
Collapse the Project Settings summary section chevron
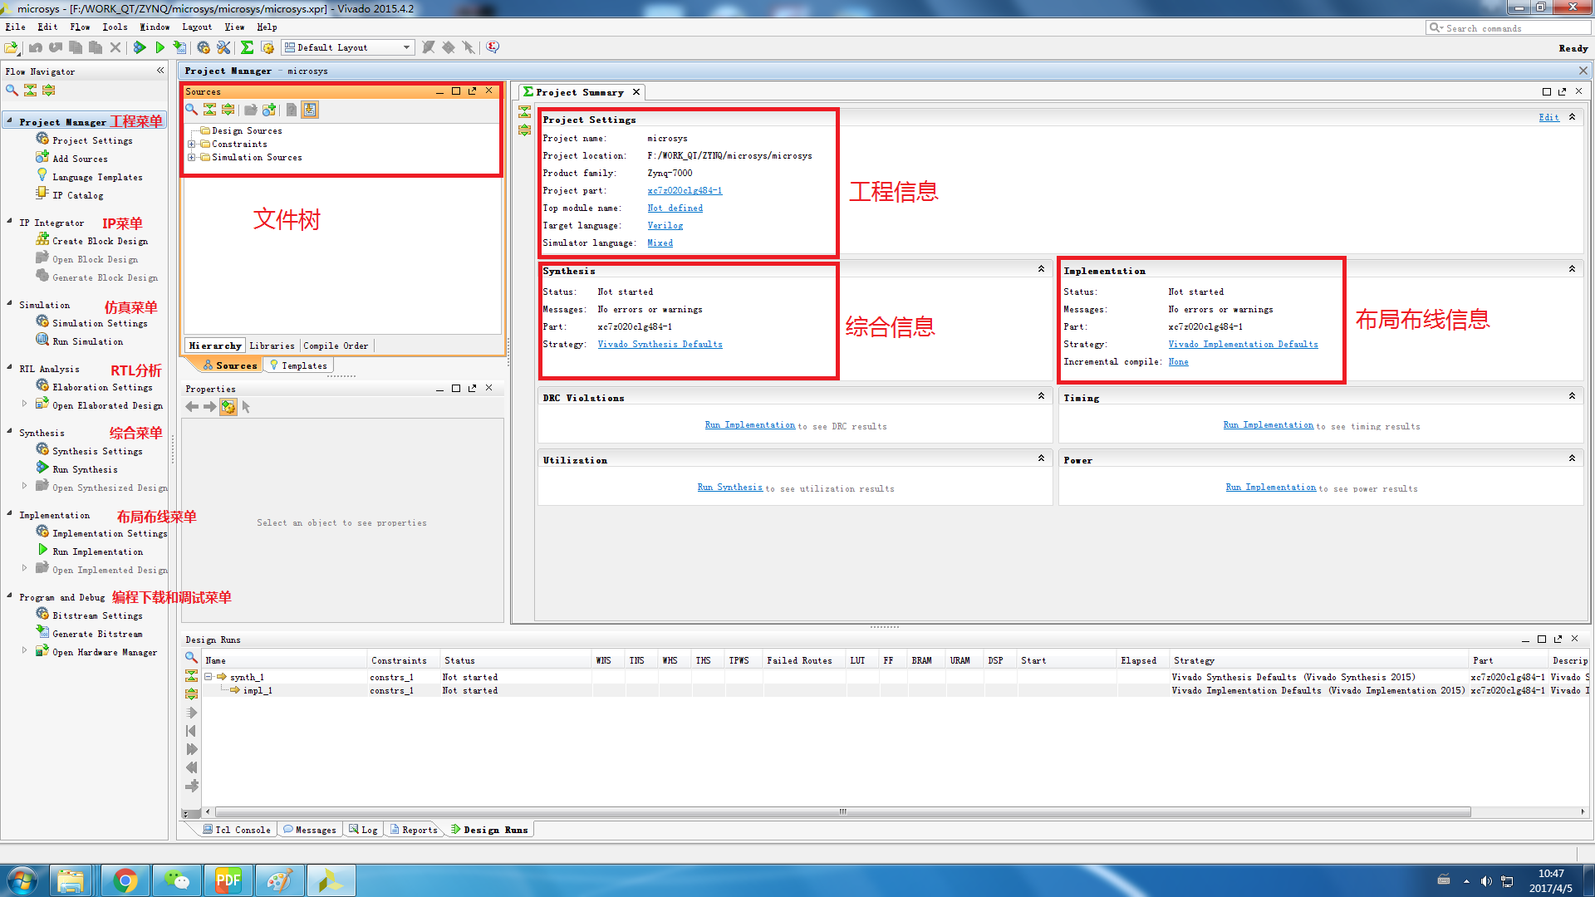pos(1572,118)
